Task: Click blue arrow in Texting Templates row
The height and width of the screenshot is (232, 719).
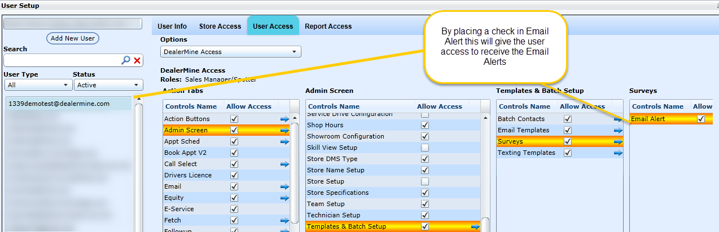Action: [618, 153]
